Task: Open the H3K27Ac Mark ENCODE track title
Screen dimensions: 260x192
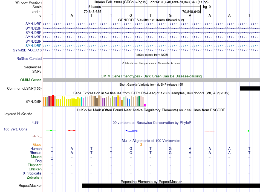Action: pyautogui.click(x=151, y=110)
